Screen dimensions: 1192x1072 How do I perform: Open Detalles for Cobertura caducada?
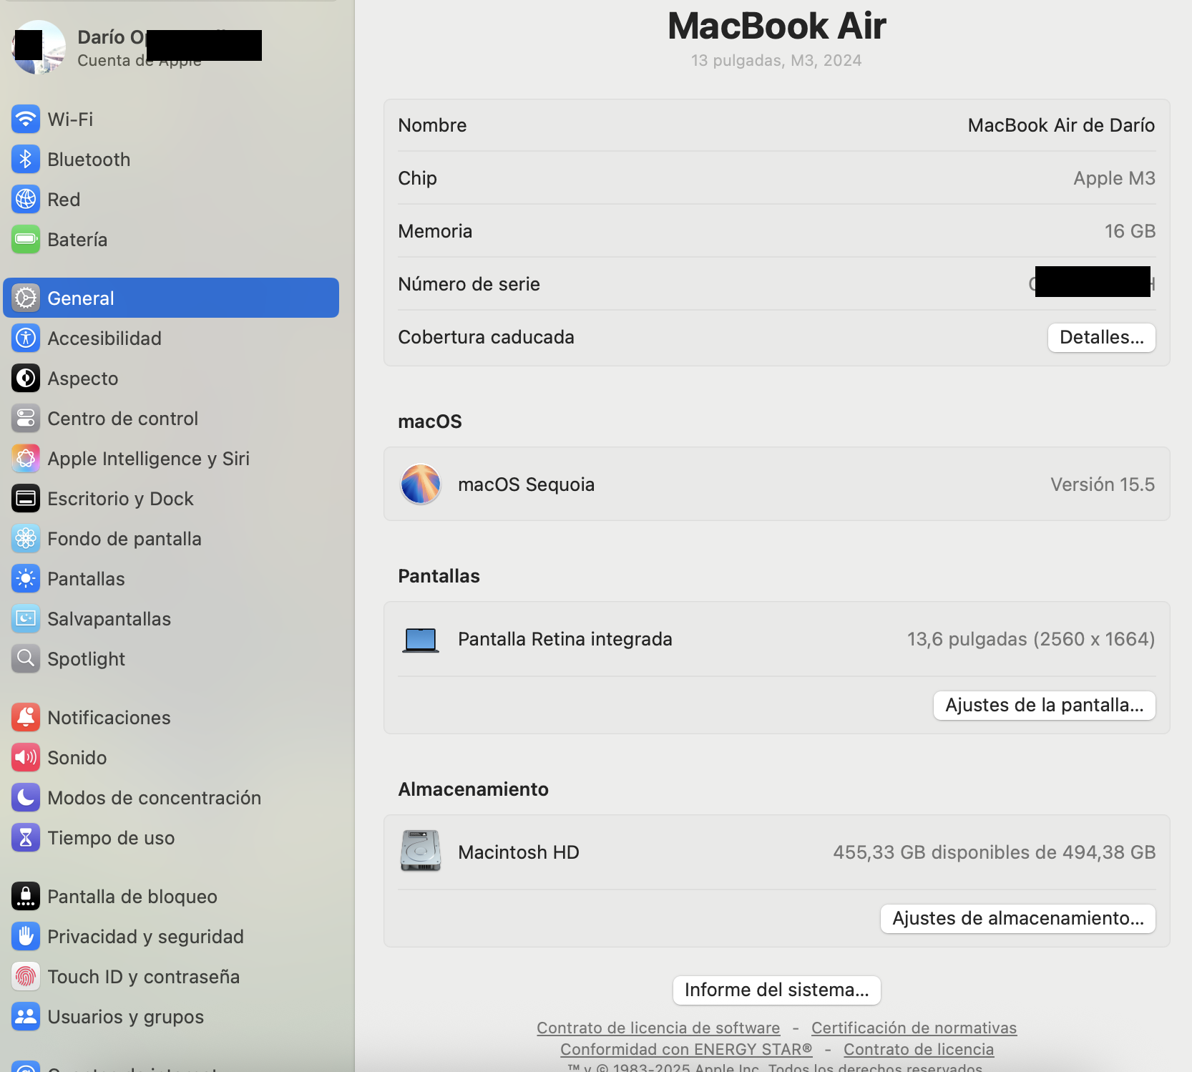tap(1102, 337)
